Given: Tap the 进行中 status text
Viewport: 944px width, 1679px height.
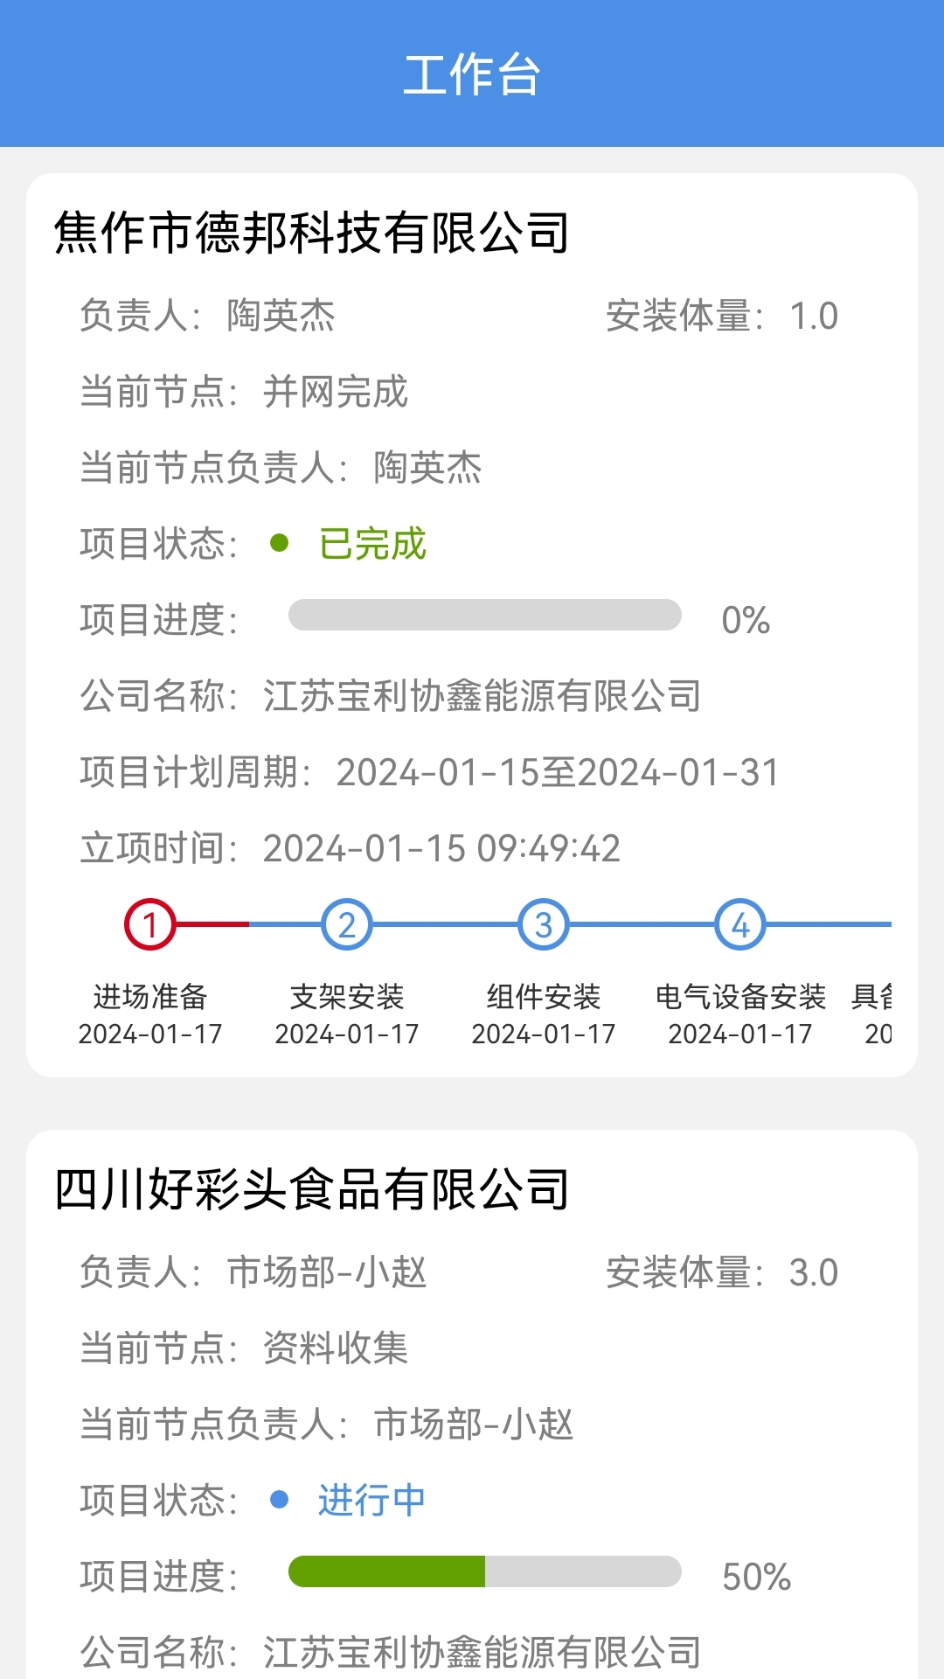Looking at the screenshot, I should click(372, 1501).
